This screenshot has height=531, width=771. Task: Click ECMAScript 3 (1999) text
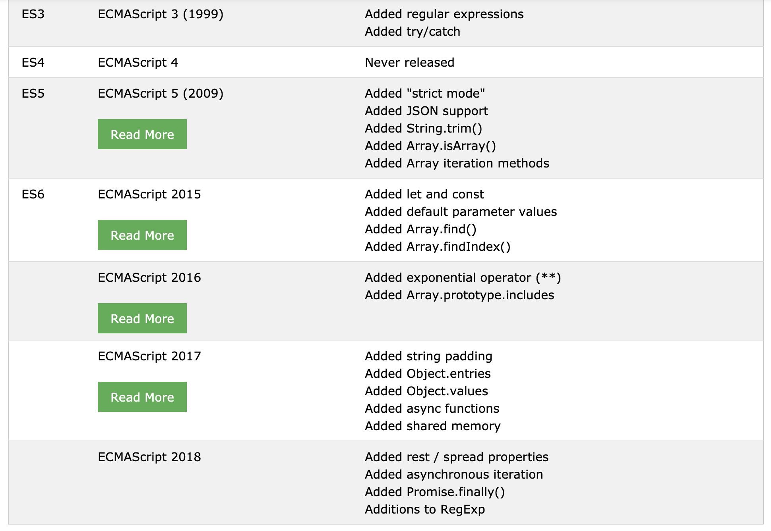tap(161, 14)
